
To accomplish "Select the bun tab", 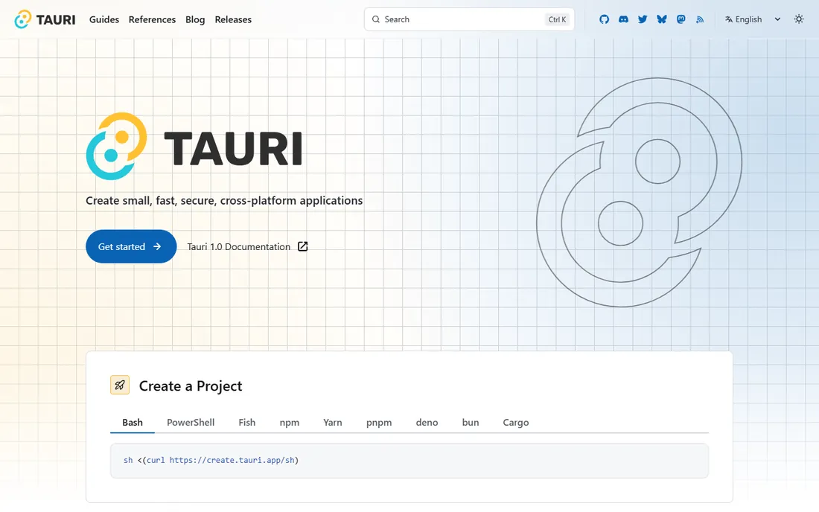I will coord(470,422).
